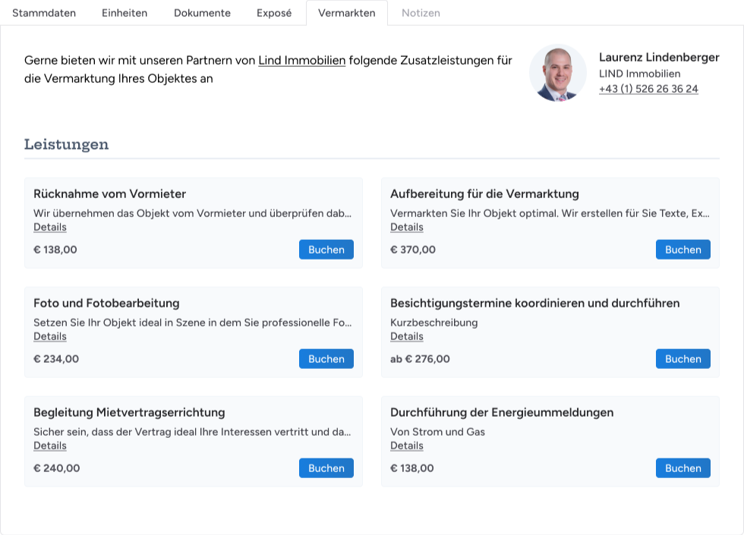Screen dimensions: 744x535
Task: Show Details for Aufbereitung für die Vermarktung
Action: (x=406, y=227)
